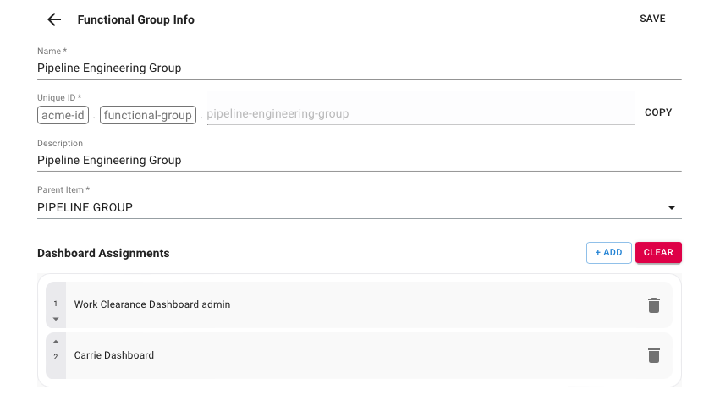Move Work Clearance Dashboard admin down
709x406 pixels.
[x=56, y=319]
